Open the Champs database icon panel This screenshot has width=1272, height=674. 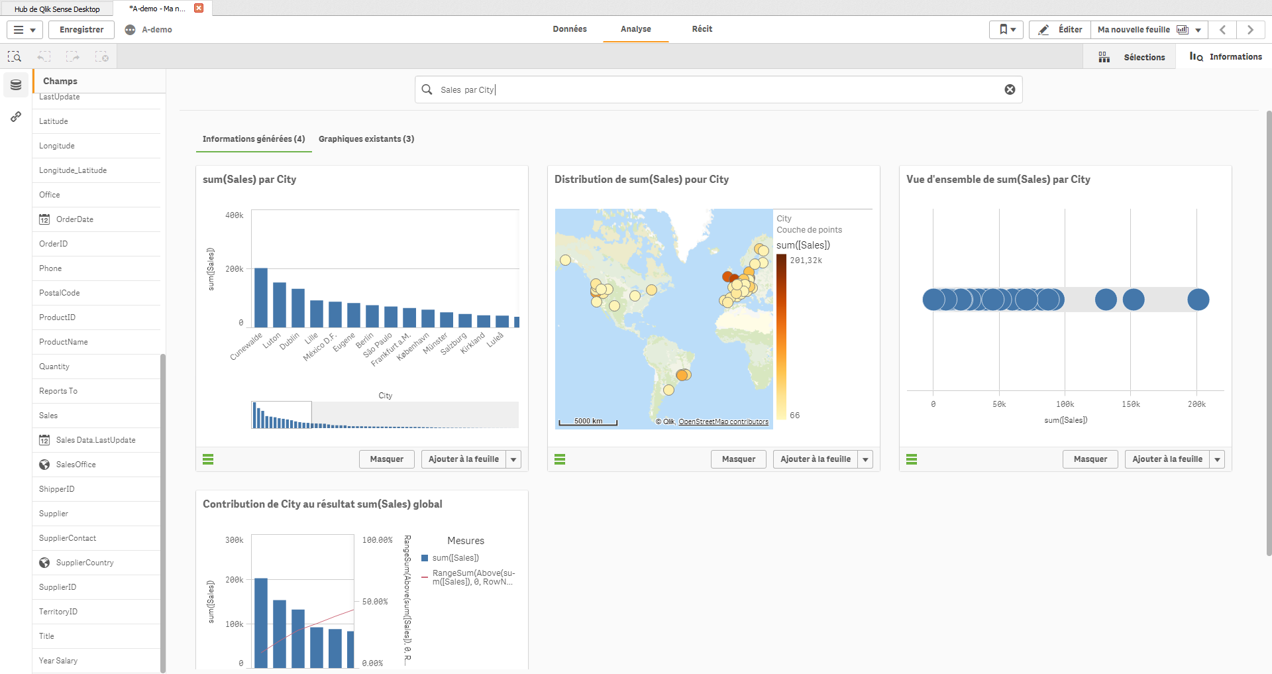pos(16,85)
